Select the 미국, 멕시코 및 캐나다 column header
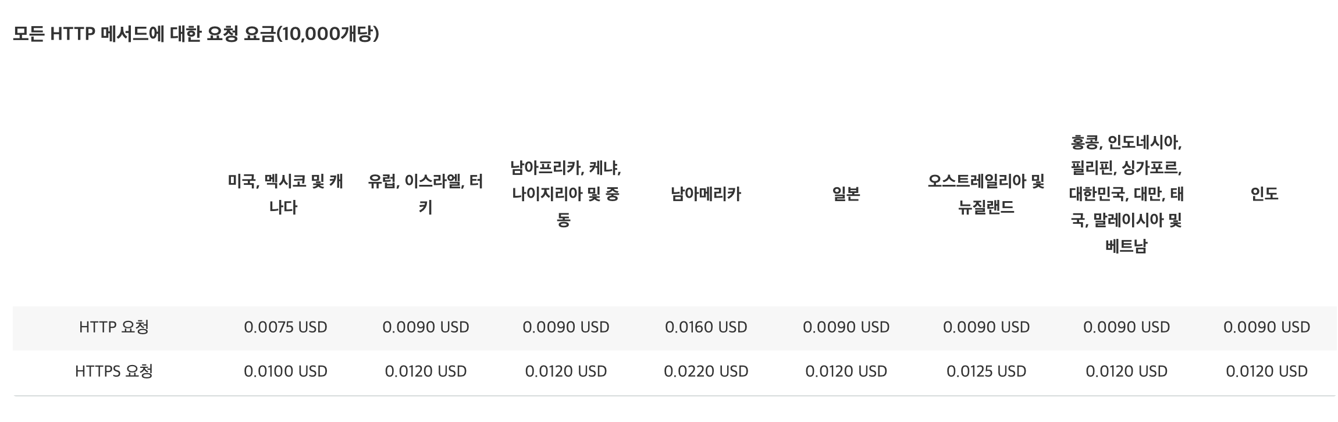 285,194
